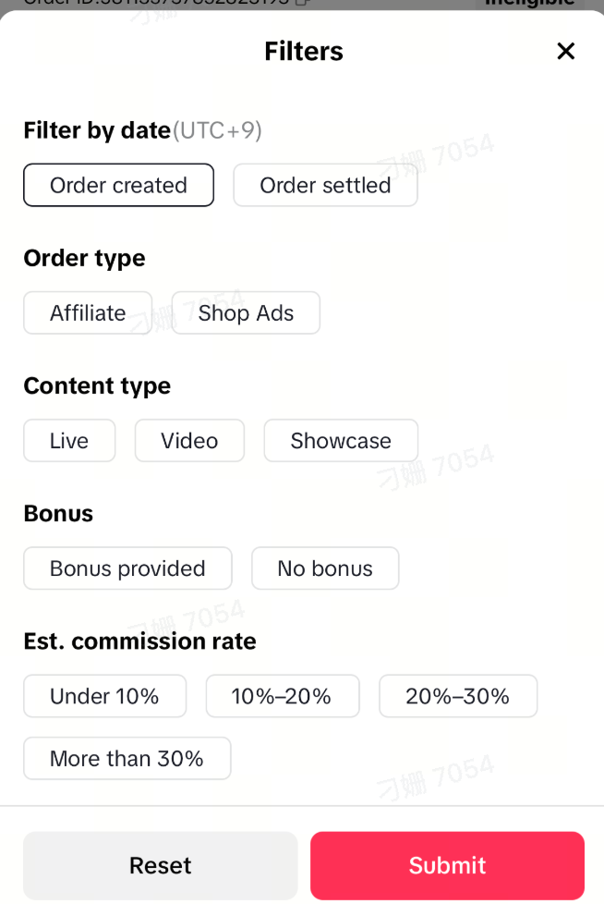Select the 20%–30% commission rate

[457, 695]
